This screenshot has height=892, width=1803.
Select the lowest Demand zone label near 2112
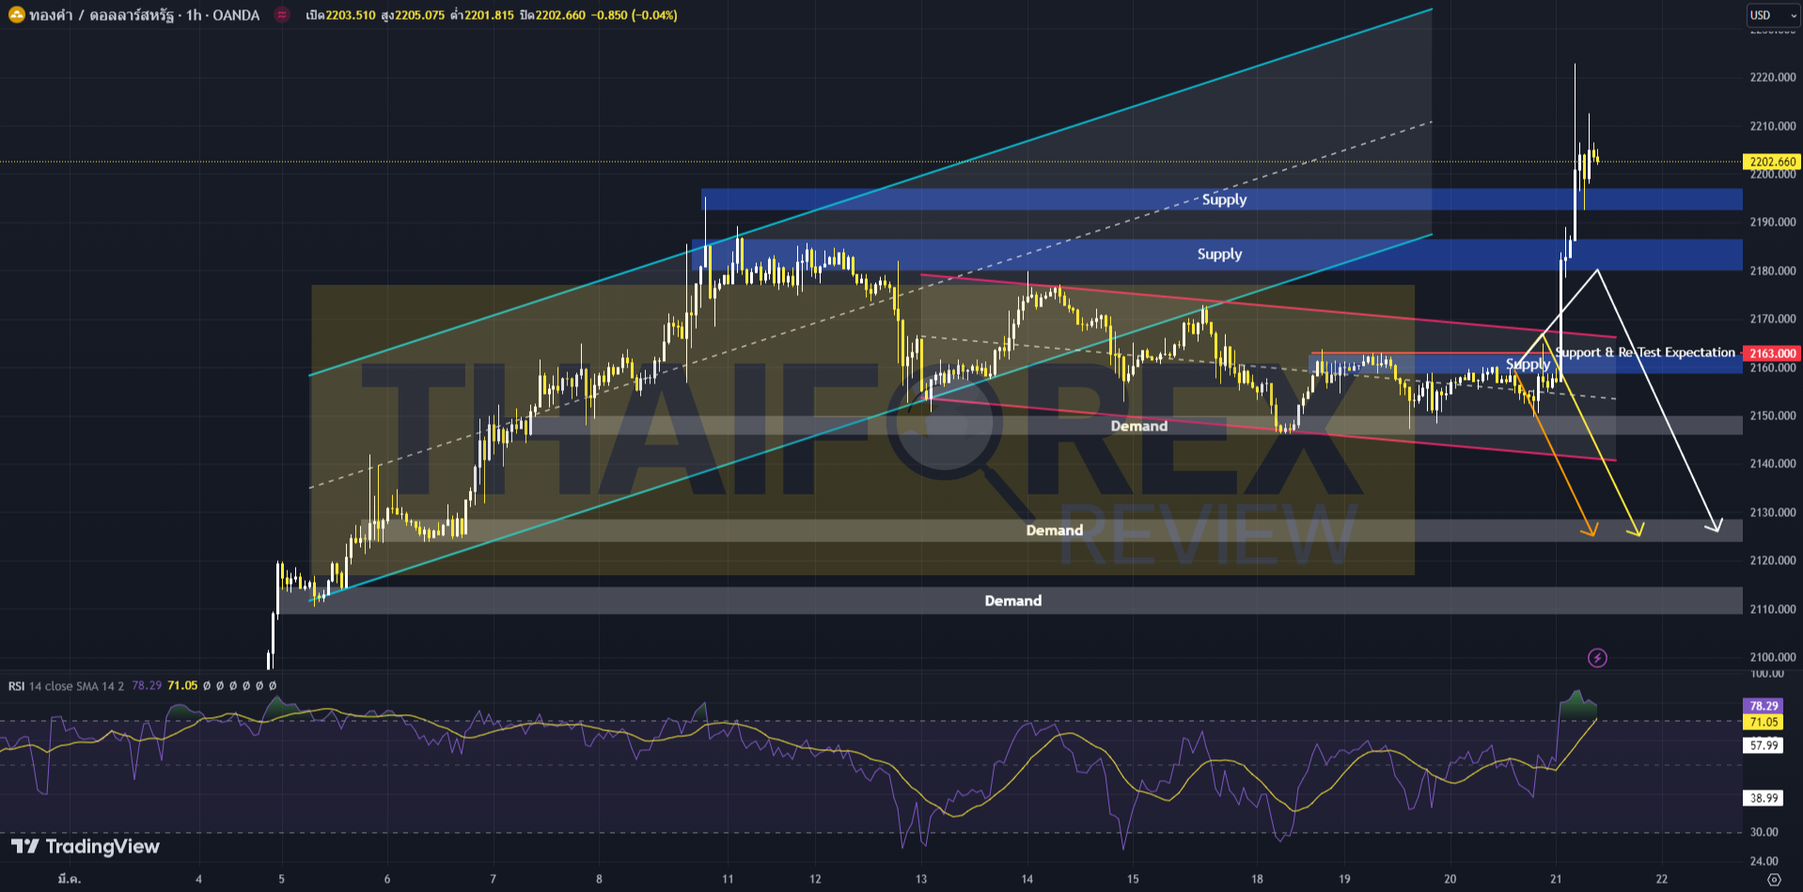1013,601
